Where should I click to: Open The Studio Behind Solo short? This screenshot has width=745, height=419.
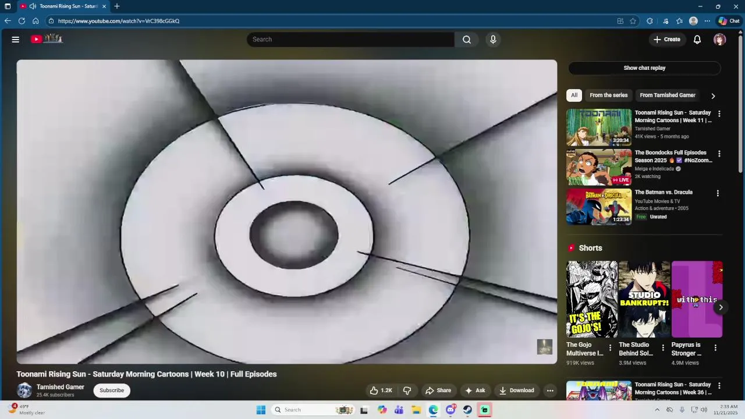pyautogui.click(x=644, y=299)
